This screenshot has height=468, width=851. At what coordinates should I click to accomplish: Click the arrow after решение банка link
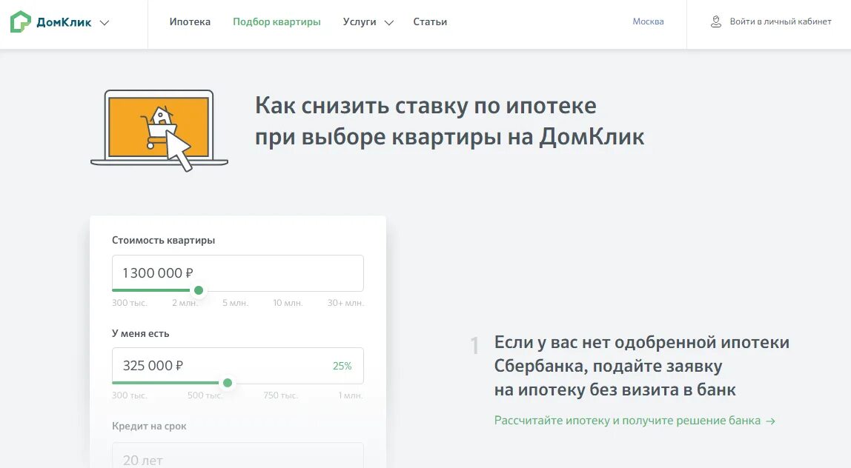pos(771,421)
